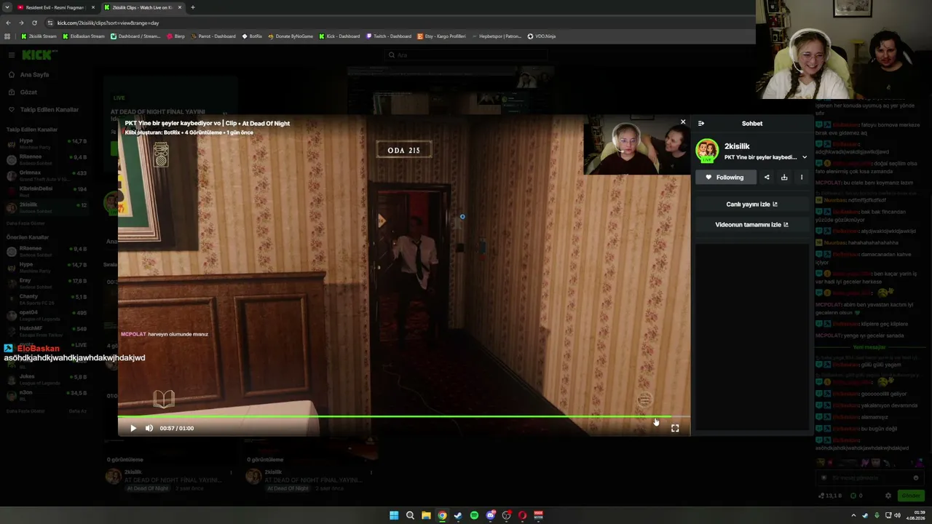932x524 pixels.
Task: Open Windows taskbar search
Action: (410, 515)
